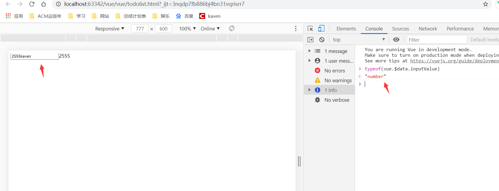This screenshot has width=499, height=191.
Task: Filter by No warnings
Action: pos(330,80)
